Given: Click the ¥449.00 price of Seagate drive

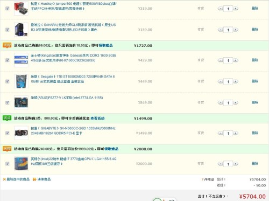Looking at the screenshot, I should pyautogui.click(x=145, y=81).
